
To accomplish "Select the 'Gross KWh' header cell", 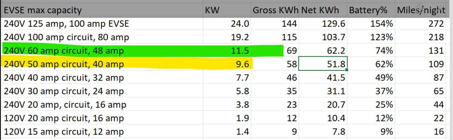I will [275, 10].
